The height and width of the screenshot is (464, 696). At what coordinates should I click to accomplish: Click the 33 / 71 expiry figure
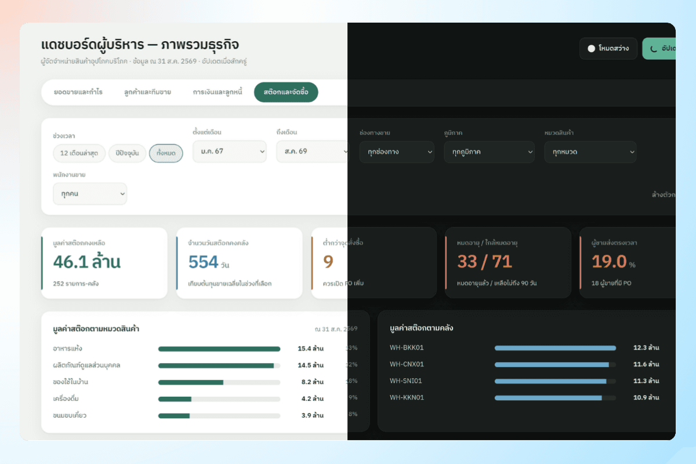pos(485,262)
